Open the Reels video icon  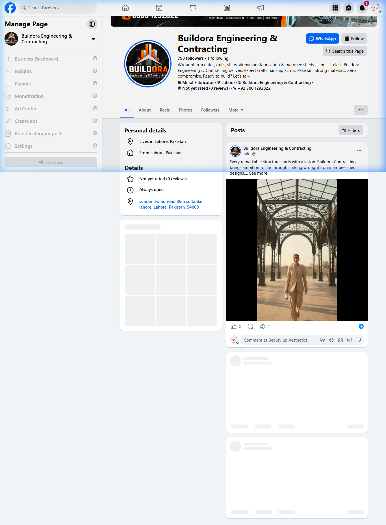159,8
